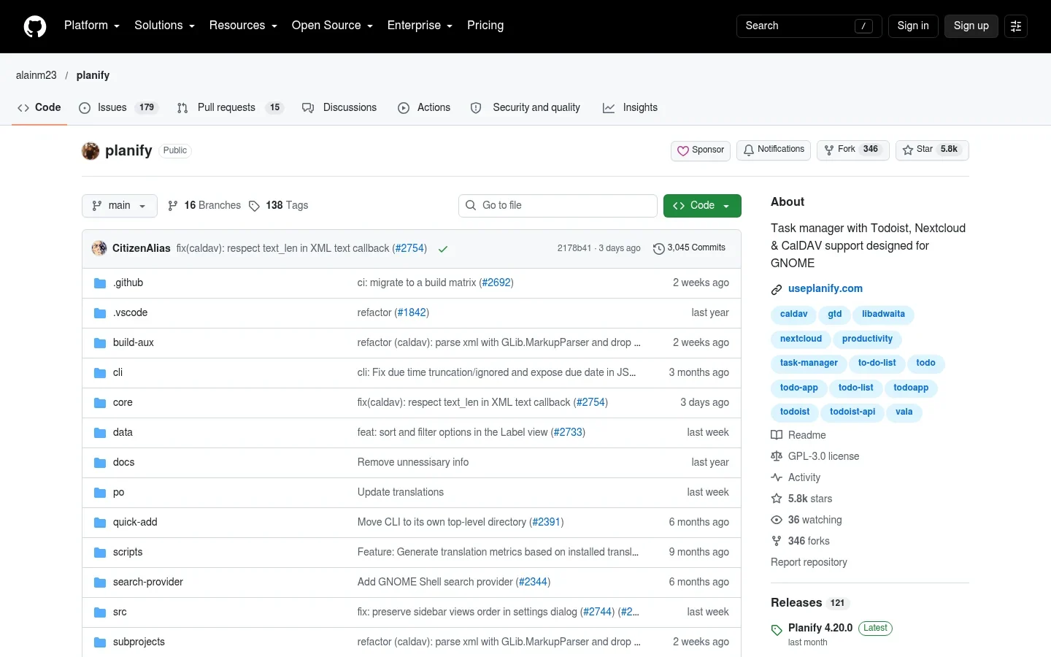Viewport: 1051px width, 657px height.
Task: Click the planify repository avatar
Action: (91, 151)
